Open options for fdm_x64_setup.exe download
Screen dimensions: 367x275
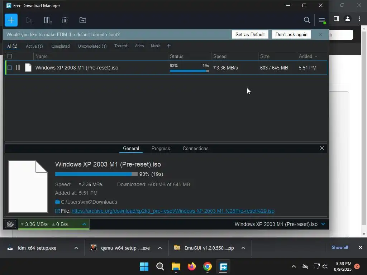tap(76, 248)
